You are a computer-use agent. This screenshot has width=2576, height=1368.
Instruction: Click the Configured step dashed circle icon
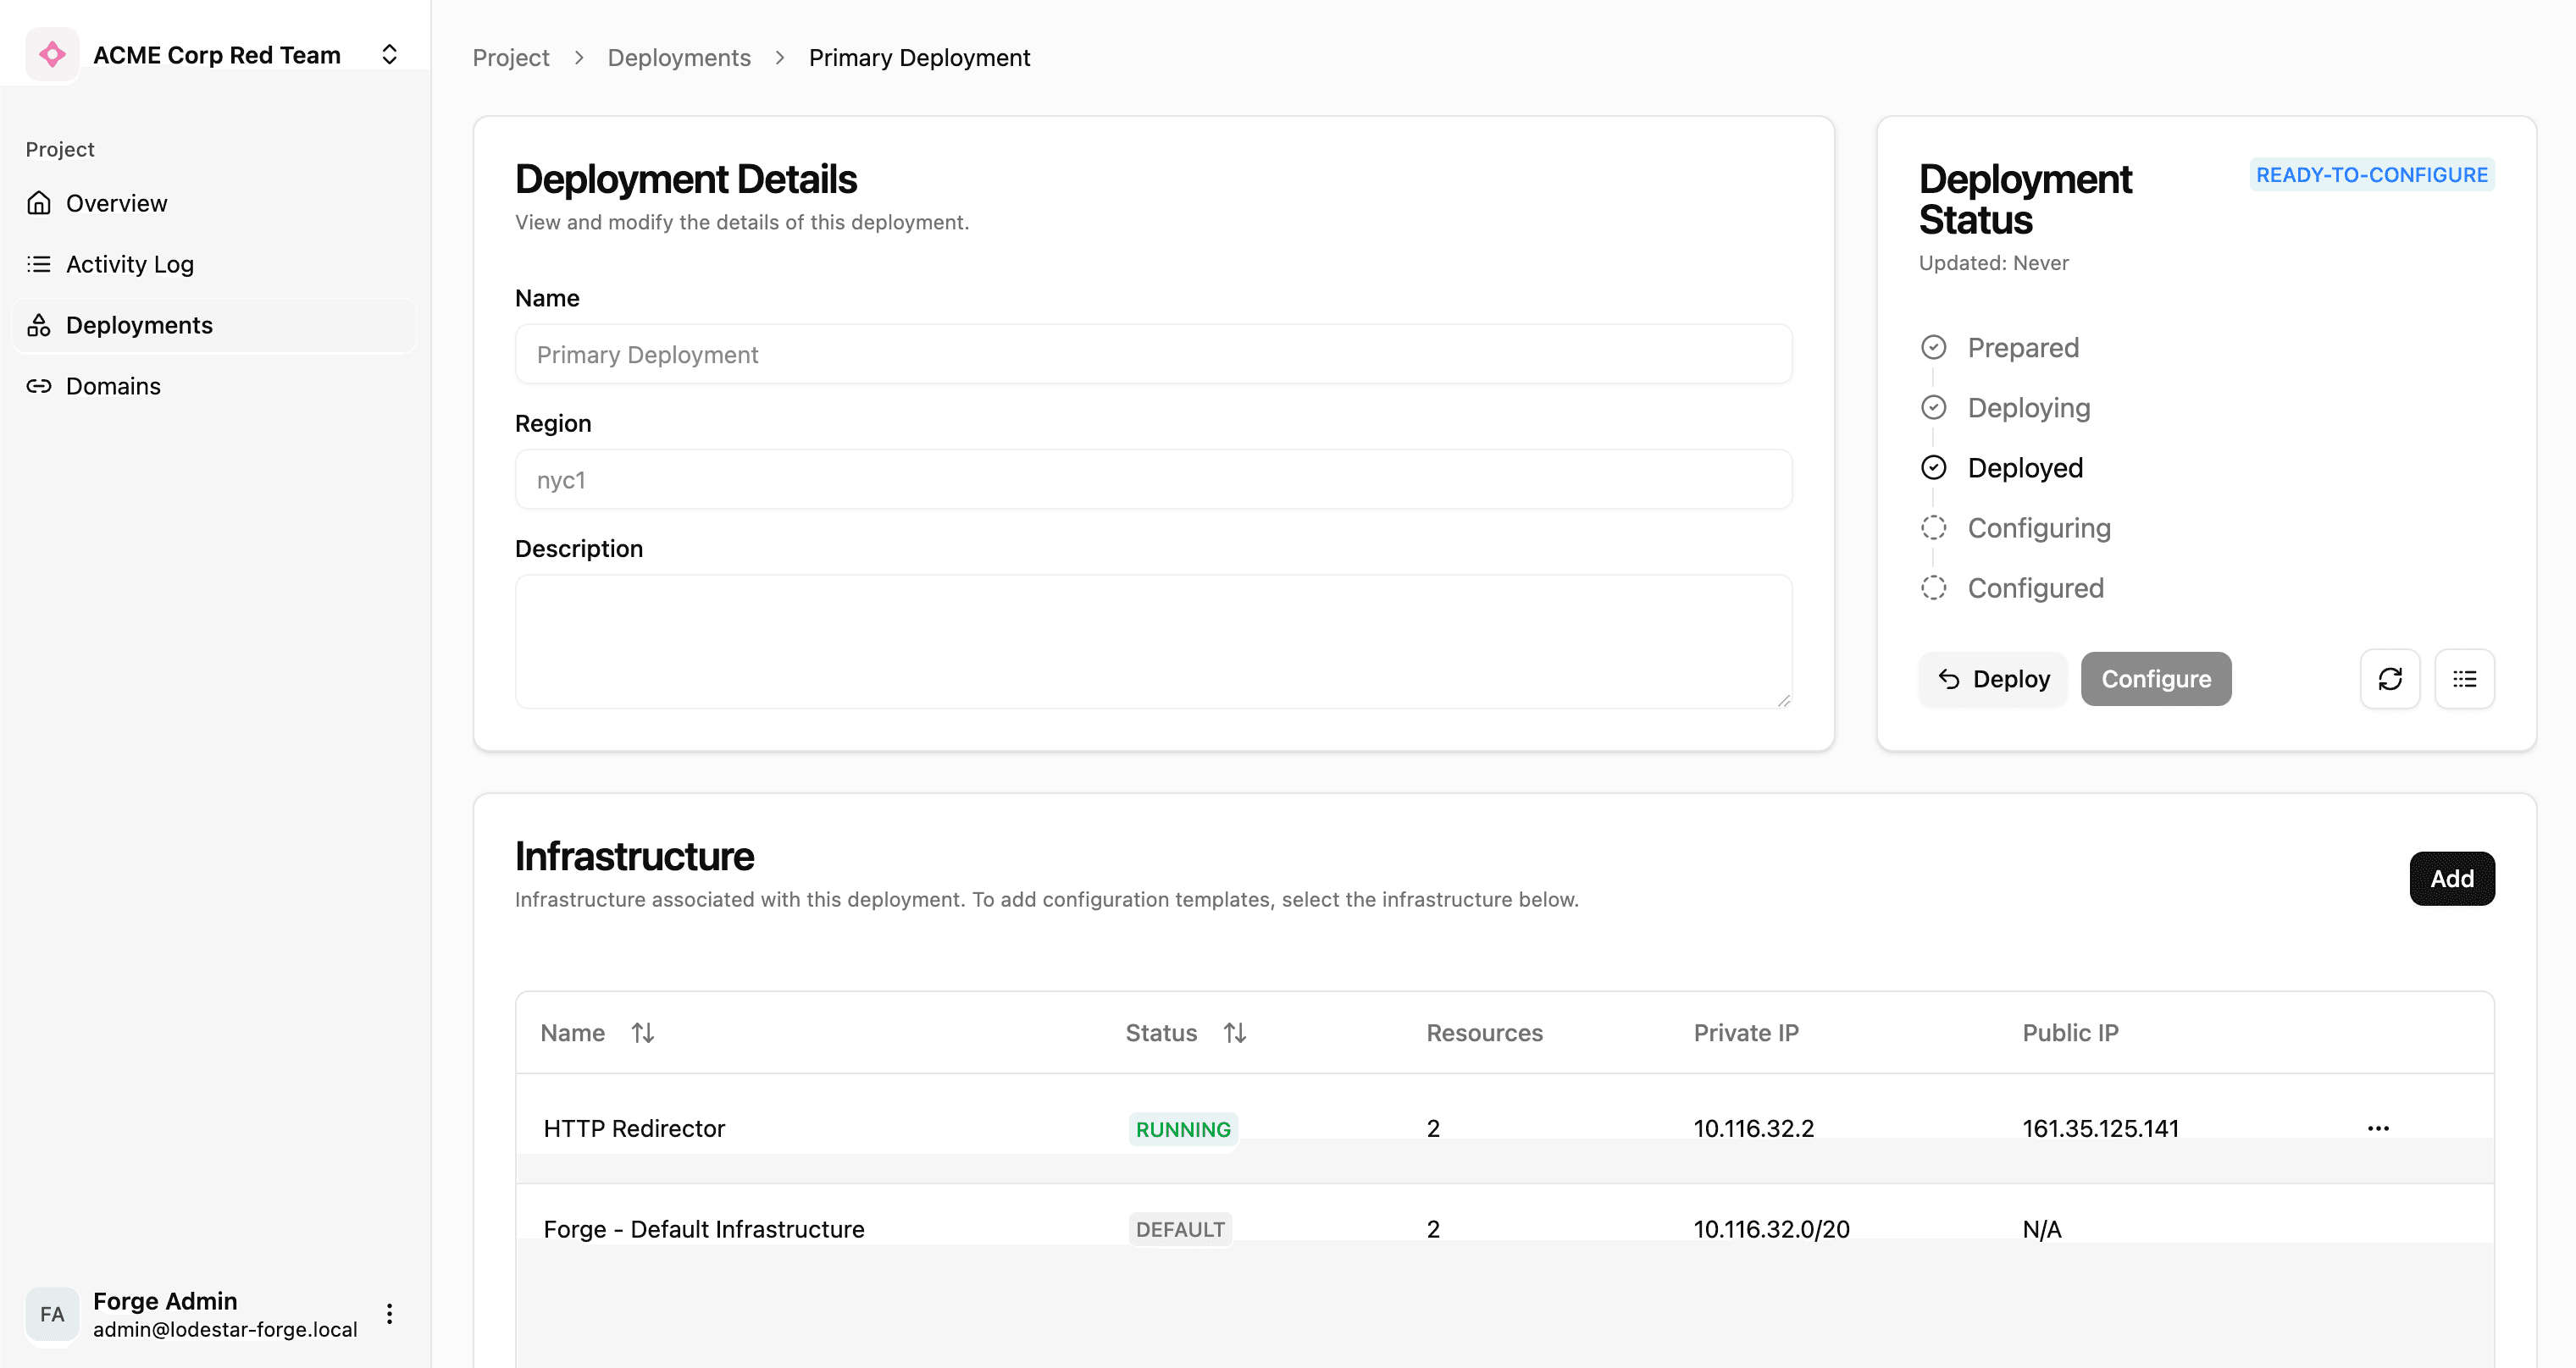tap(1933, 587)
